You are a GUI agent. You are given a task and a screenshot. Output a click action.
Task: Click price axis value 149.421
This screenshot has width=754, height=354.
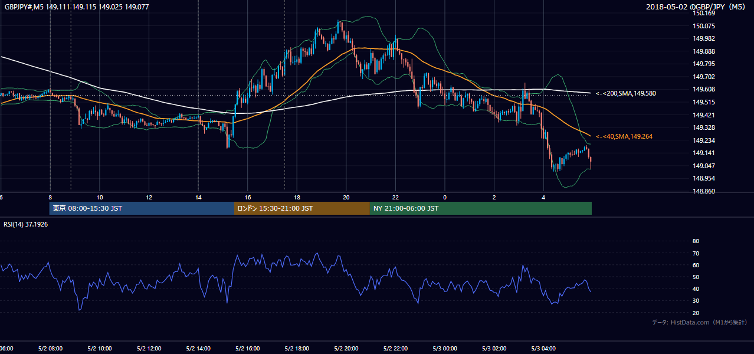(x=704, y=115)
